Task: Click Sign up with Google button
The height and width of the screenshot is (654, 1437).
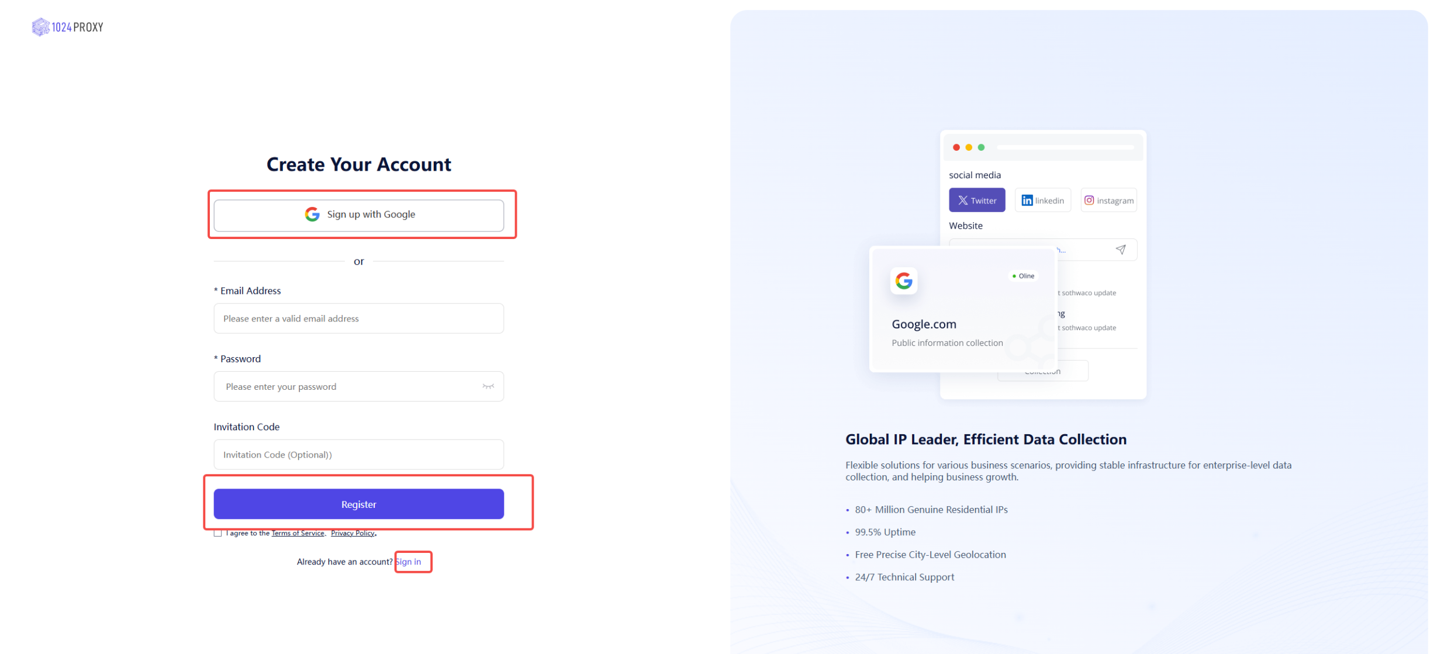Action: click(x=358, y=214)
